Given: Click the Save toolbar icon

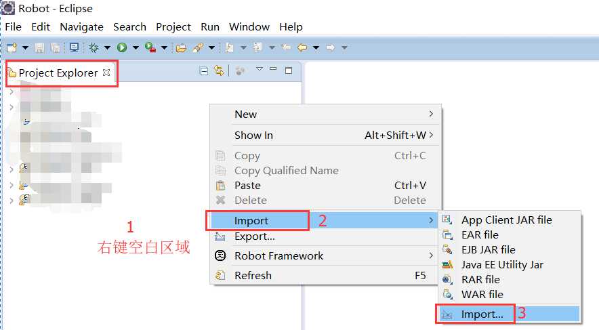Looking at the screenshot, I should [x=39, y=47].
